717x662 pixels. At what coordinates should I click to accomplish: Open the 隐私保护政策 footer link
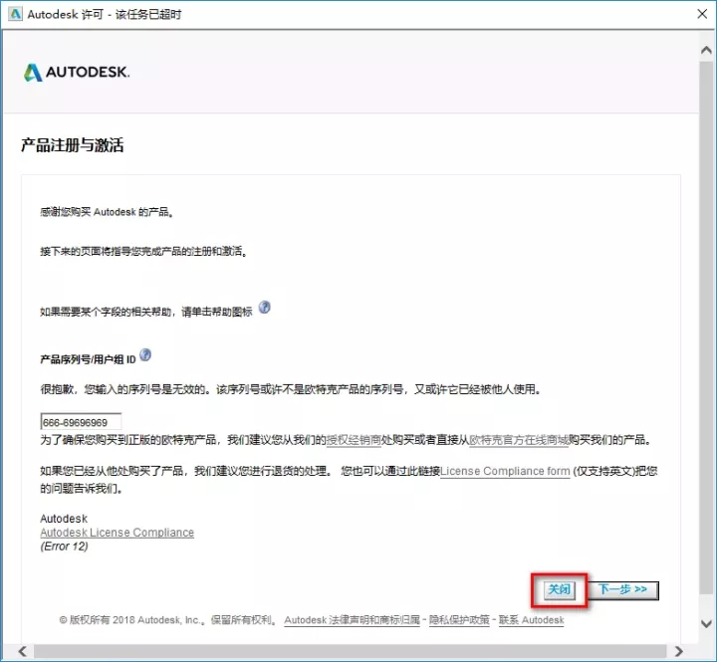(x=459, y=620)
